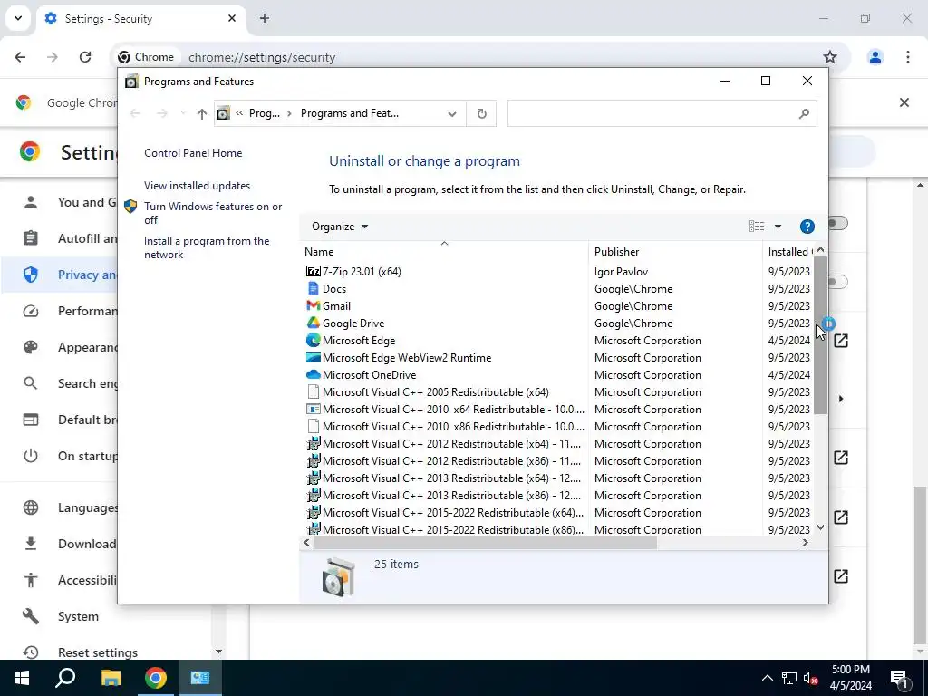
Task: Expand the right-arrow row in Chrome settings
Action: tap(841, 399)
